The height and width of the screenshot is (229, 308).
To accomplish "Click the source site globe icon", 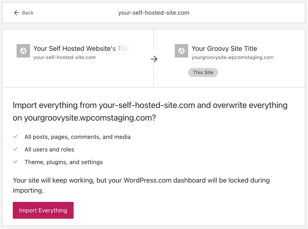I will (x=23, y=51).
